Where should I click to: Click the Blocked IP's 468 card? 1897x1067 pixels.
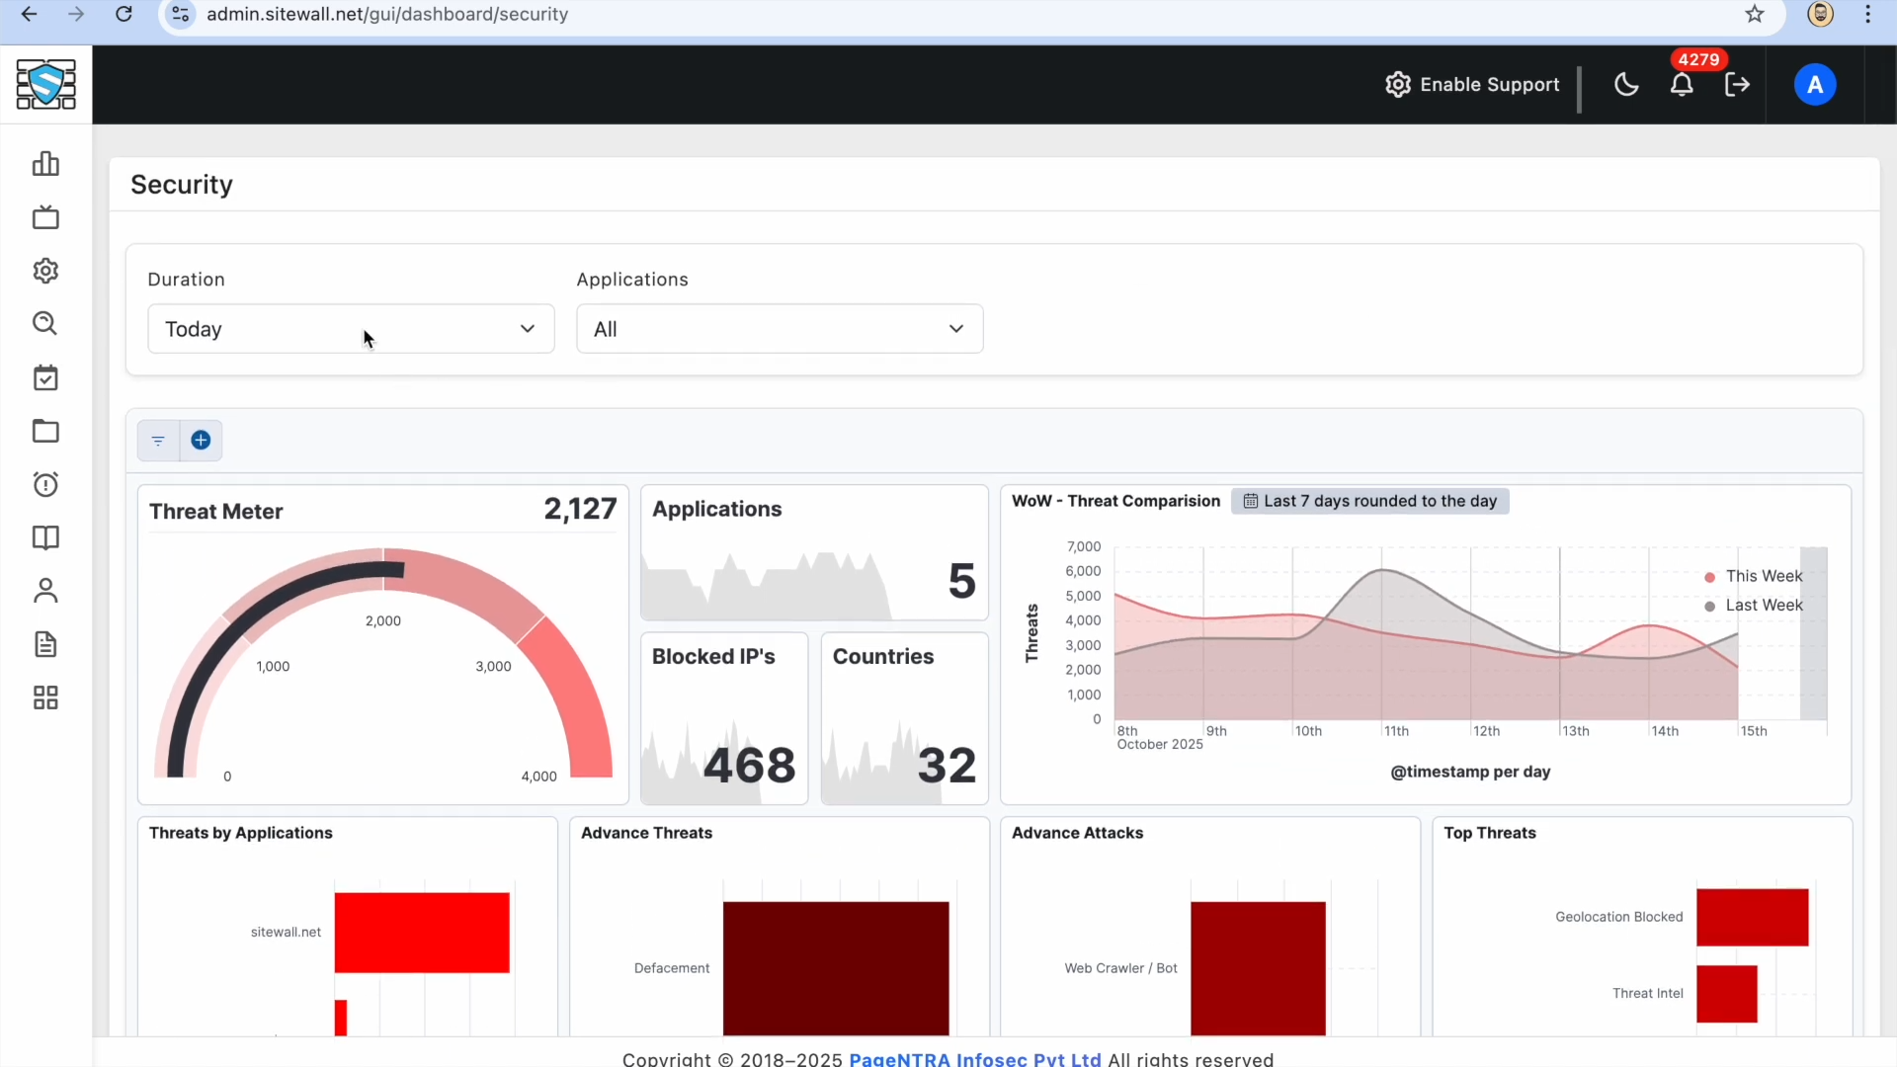[x=724, y=718]
